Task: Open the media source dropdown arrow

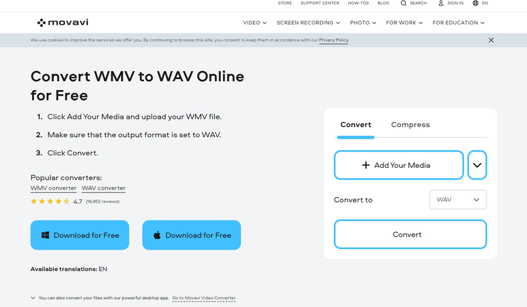Action: point(477,165)
